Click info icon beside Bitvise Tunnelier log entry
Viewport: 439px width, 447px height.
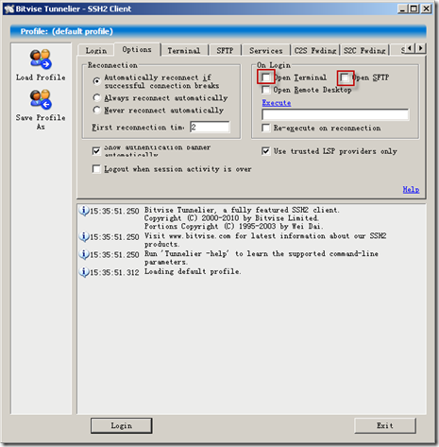tap(84, 211)
